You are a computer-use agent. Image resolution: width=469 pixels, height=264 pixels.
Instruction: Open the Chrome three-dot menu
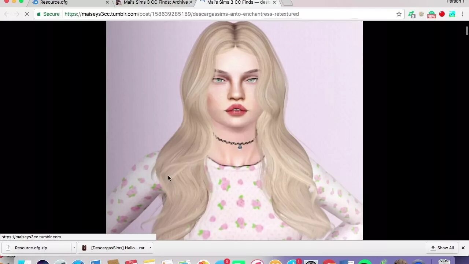pyautogui.click(x=462, y=14)
